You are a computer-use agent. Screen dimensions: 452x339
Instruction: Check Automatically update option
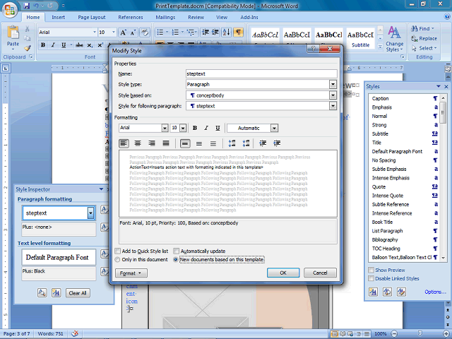tap(176, 251)
